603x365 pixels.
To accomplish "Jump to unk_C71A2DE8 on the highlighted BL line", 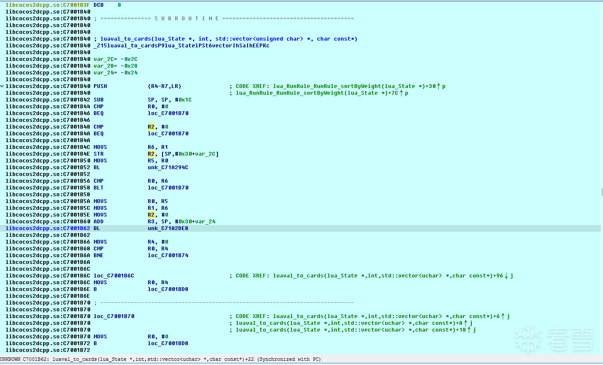I will (168, 228).
